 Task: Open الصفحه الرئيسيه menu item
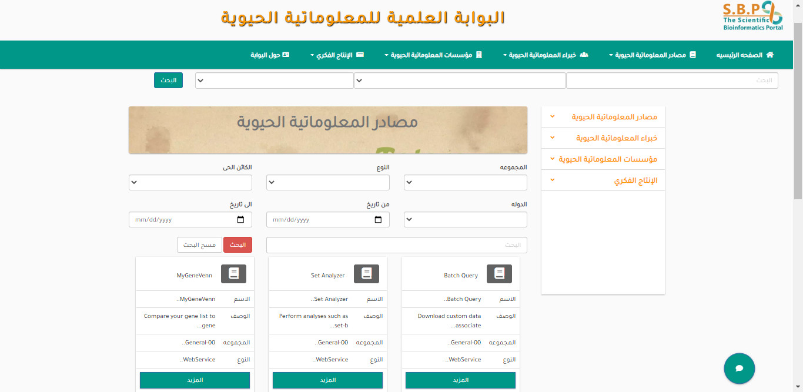coord(745,55)
